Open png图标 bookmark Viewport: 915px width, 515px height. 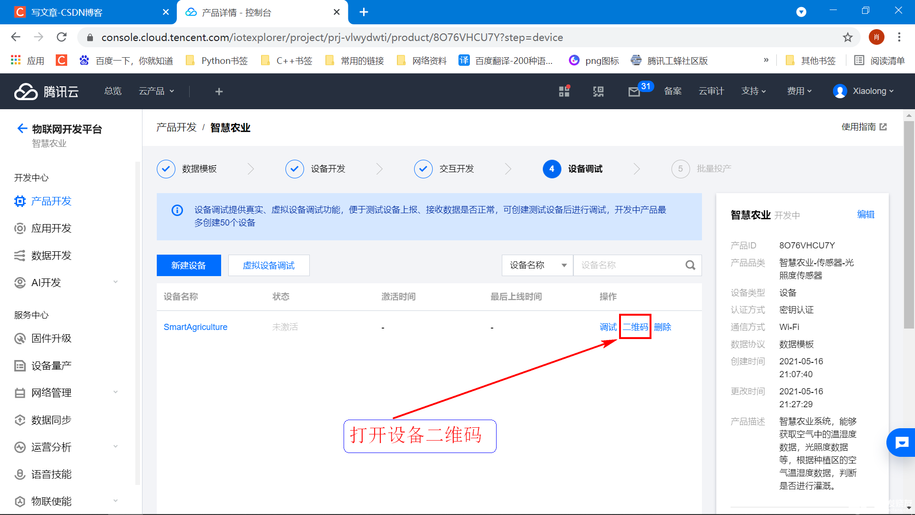coord(594,61)
